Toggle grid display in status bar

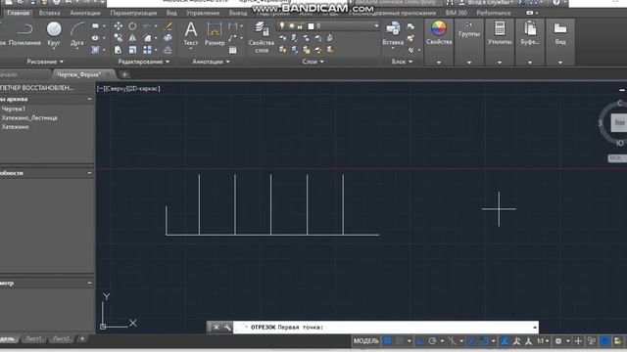tap(388, 341)
